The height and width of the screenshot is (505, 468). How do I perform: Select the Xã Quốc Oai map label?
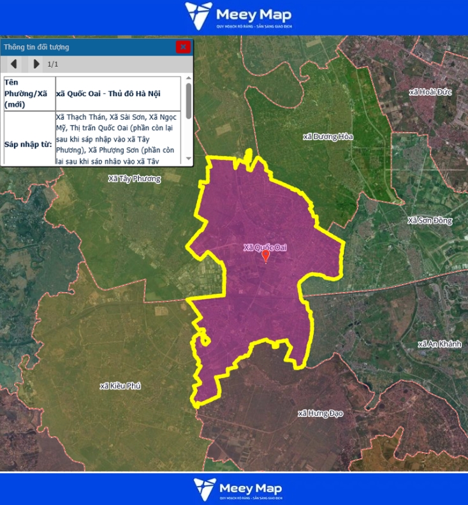point(265,247)
